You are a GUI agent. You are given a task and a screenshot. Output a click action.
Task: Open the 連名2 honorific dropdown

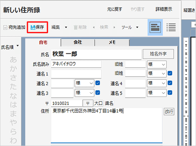coord(84,83)
